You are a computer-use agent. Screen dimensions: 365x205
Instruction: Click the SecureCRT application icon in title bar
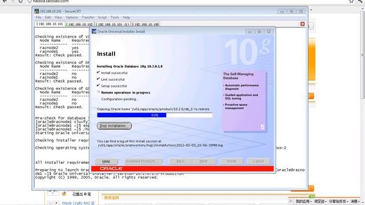[36, 11]
